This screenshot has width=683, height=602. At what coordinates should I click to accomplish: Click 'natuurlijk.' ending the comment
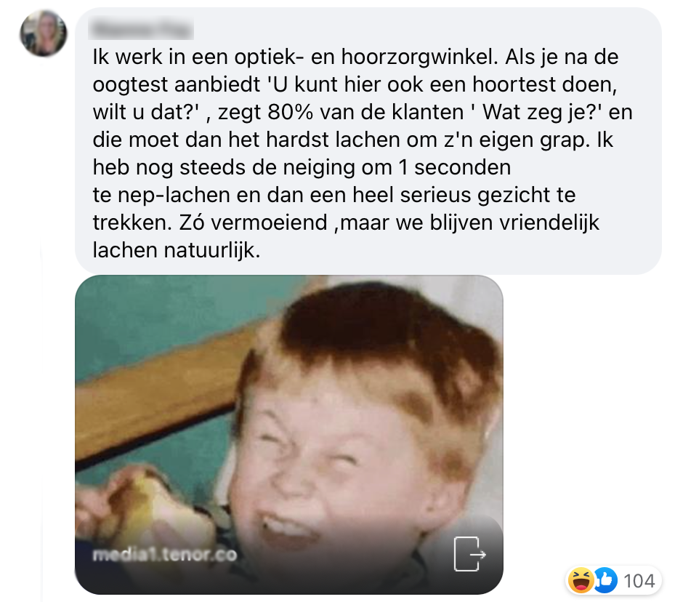point(212,251)
